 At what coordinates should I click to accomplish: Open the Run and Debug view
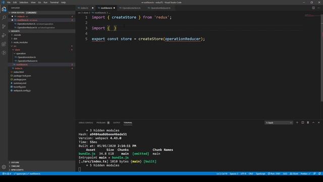coord(4,35)
